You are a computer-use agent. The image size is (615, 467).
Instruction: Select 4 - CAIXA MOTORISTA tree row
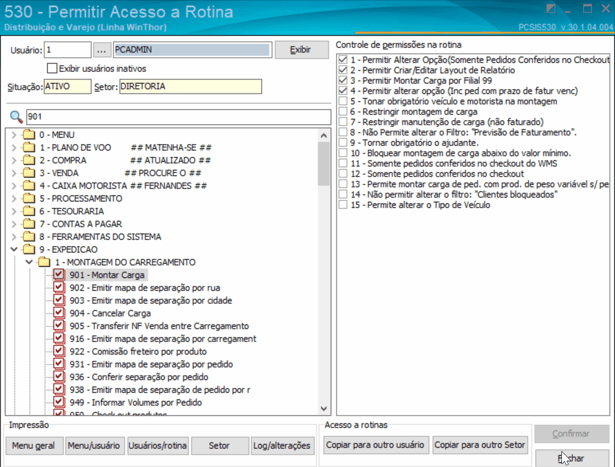[123, 185]
